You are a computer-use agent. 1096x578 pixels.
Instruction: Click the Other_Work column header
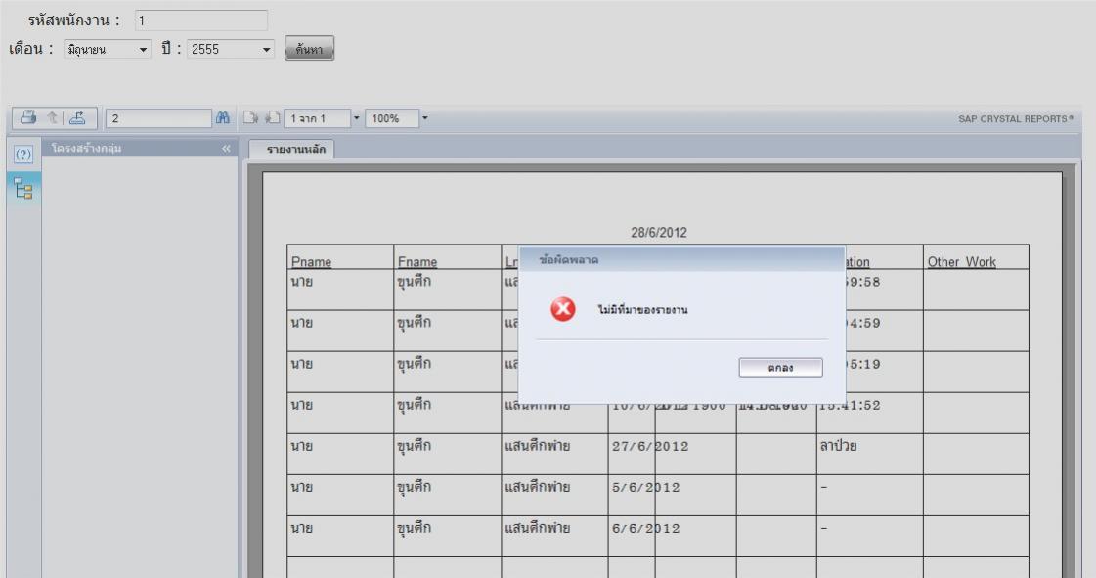point(962,261)
